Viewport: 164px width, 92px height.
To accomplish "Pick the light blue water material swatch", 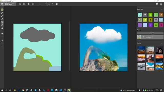I will tap(161, 20).
